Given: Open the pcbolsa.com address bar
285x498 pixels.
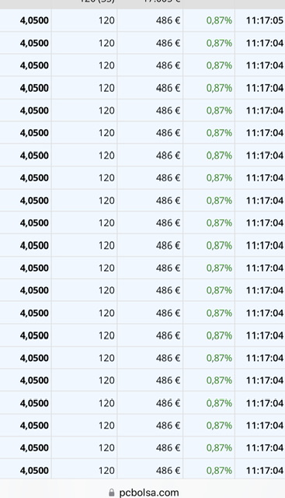Looking at the screenshot, I should coord(144,493).
